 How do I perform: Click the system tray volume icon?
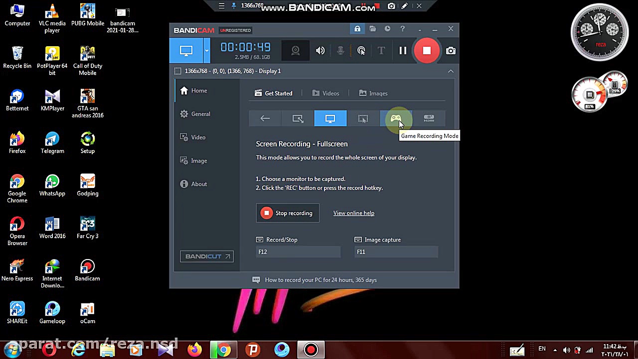click(x=567, y=350)
